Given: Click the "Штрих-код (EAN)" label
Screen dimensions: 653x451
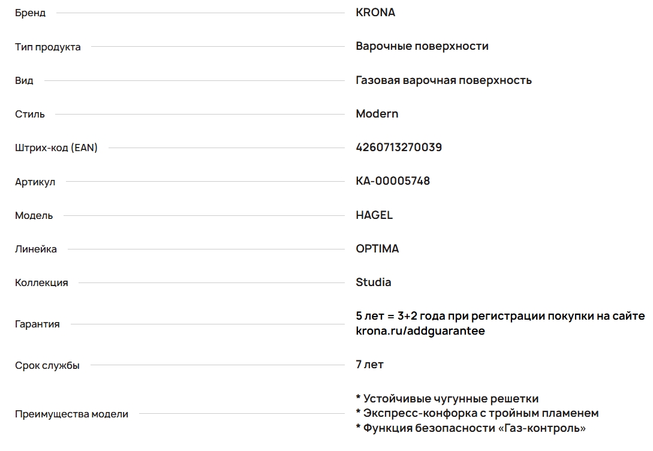Looking at the screenshot, I should pos(56,148).
